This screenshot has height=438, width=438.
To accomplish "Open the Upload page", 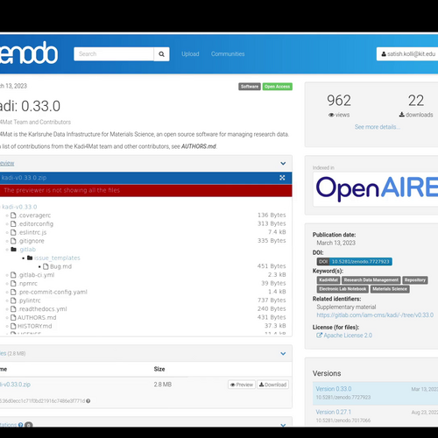I will (190, 54).
